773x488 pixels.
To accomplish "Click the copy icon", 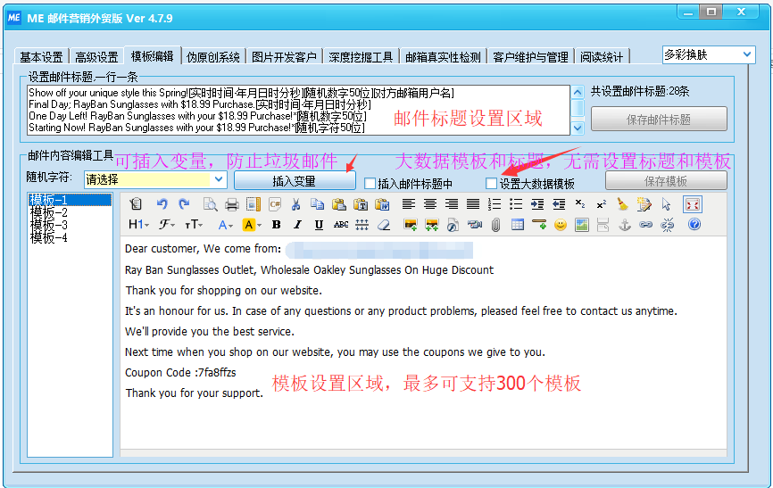I will (317, 204).
